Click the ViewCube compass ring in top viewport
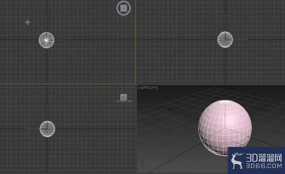The height and width of the screenshot is (174, 285). coord(124,14)
